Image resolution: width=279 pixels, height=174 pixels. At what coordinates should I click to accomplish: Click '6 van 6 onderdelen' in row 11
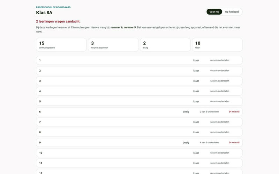(220, 163)
